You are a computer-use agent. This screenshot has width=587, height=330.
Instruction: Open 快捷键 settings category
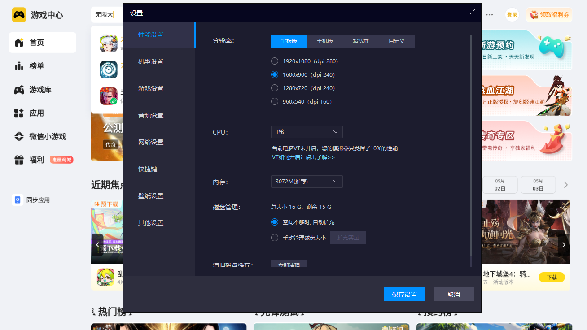159,169
